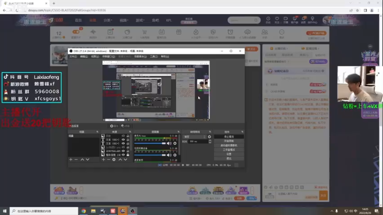
Task: Toggle visibility of the dimmed png source
Action: click(123, 147)
